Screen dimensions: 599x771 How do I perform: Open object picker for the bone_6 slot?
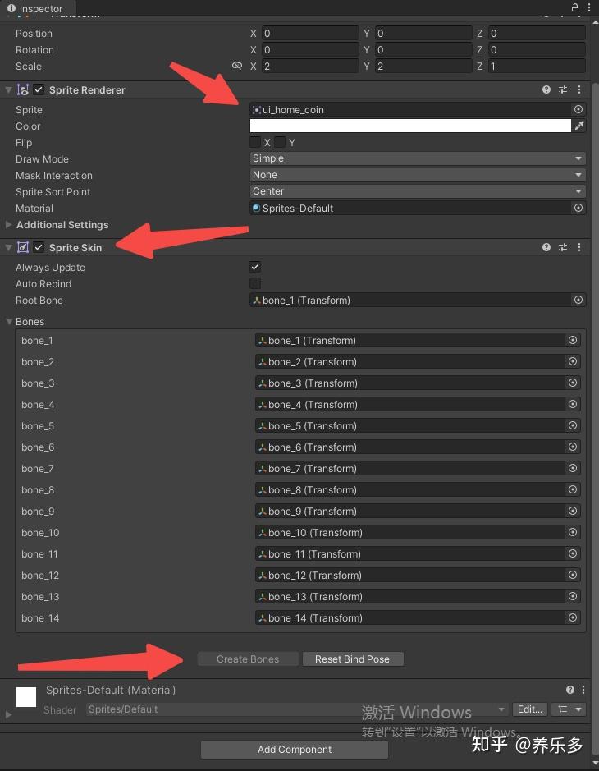point(573,447)
